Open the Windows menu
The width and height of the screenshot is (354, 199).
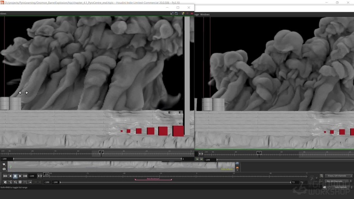205,14
